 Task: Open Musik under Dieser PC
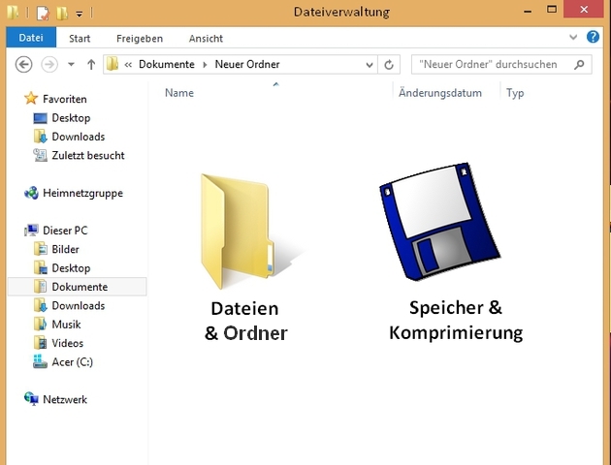66,325
